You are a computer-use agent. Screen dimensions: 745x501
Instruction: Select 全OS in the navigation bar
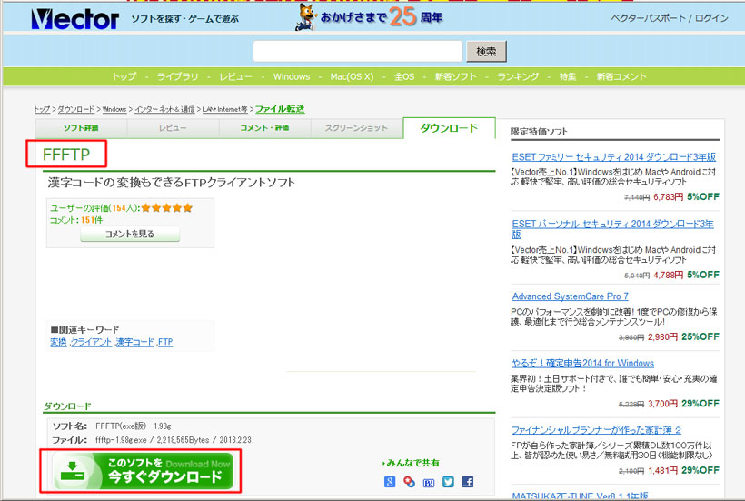(x=404, y=76)
